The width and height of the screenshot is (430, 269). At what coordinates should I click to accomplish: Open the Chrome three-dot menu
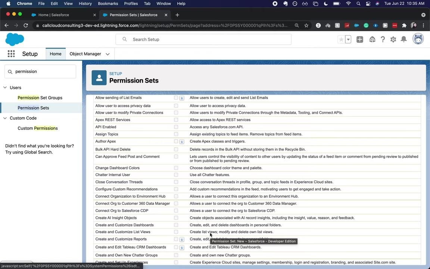coord(423,25)
